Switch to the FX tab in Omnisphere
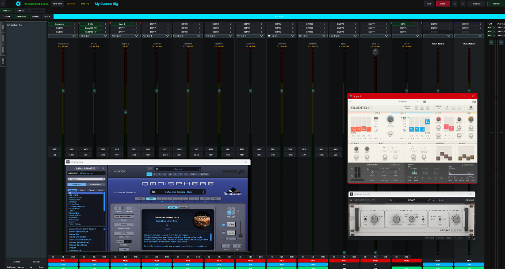 [205, 199]
